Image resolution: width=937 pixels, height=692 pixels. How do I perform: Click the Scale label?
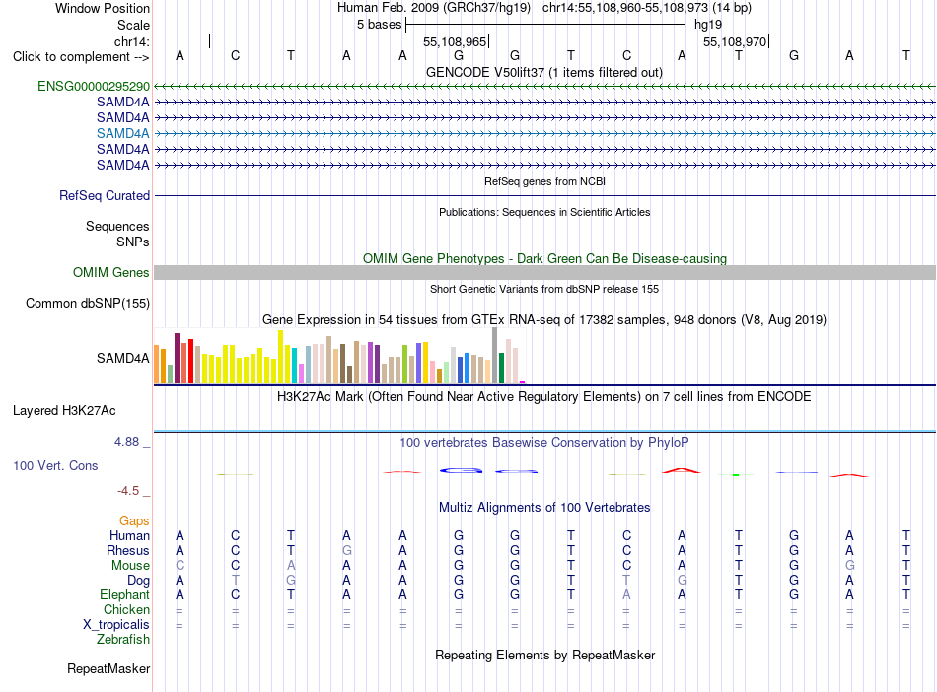(133, 25)
